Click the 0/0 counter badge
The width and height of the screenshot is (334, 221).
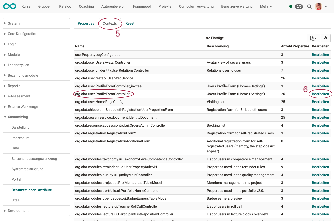(299, 7)
